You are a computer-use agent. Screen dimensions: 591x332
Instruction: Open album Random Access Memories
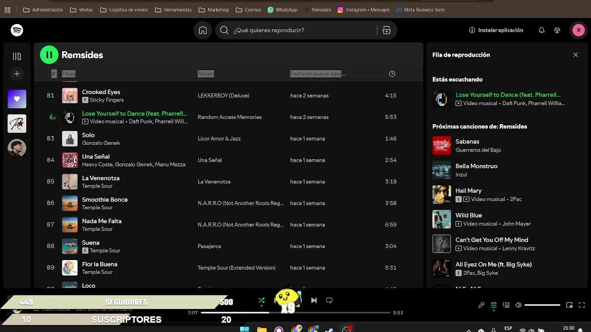[x=229, y=117]
